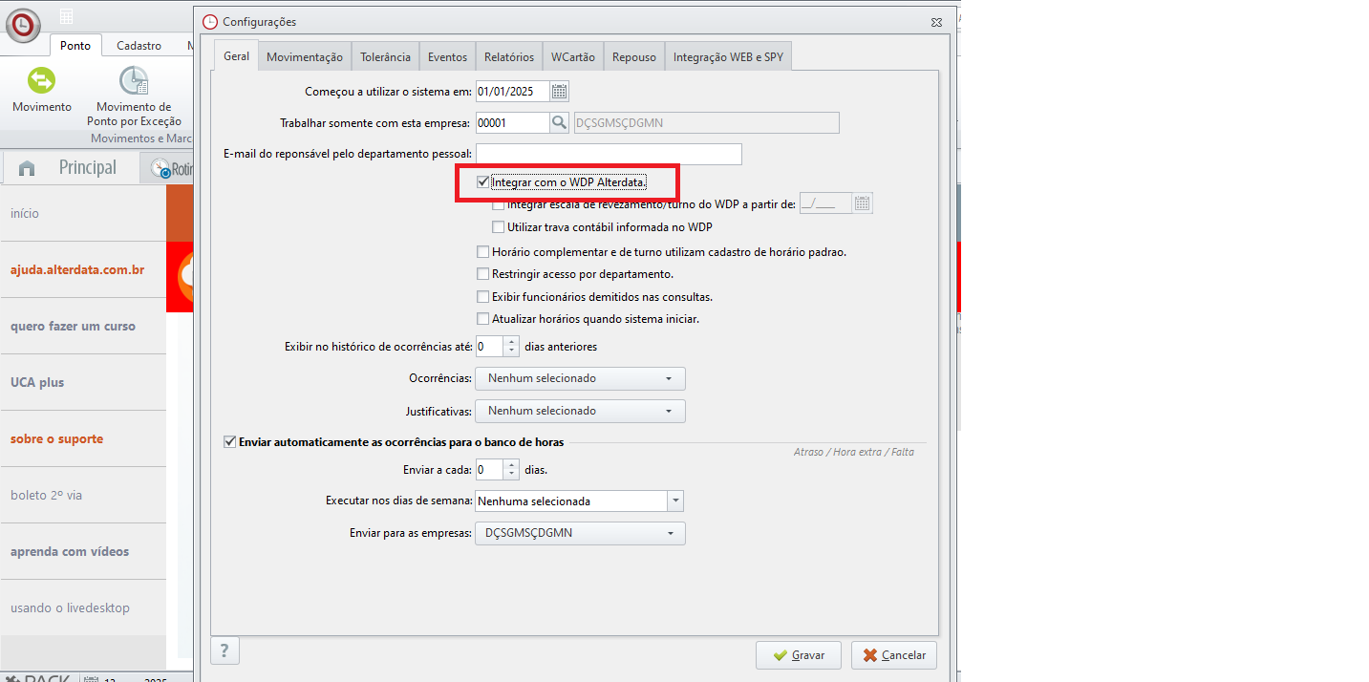Click quero fazer um curso link
Viewport: 1369px width, 682px height.
click(x=73, y=327)
